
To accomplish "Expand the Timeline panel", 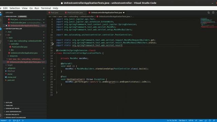I will click(x=25, y=105).
